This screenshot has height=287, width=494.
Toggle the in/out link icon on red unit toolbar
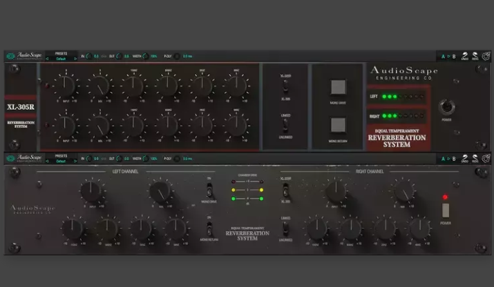coord(104,57)
